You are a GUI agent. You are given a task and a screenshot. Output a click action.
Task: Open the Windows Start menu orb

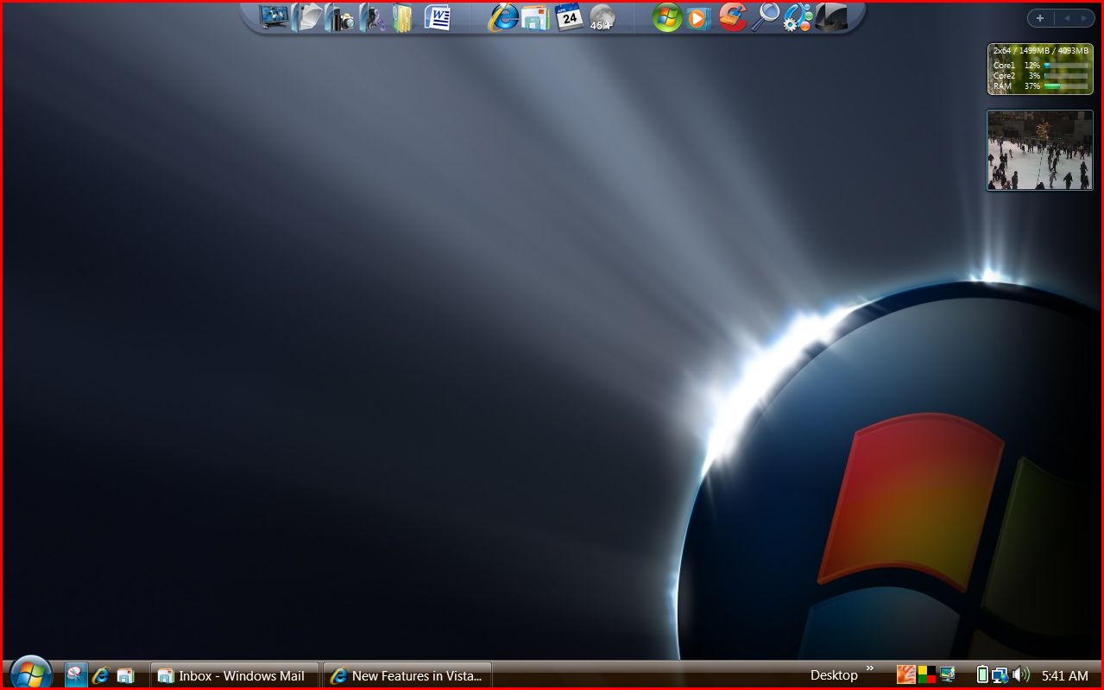(x=31, y=673)
